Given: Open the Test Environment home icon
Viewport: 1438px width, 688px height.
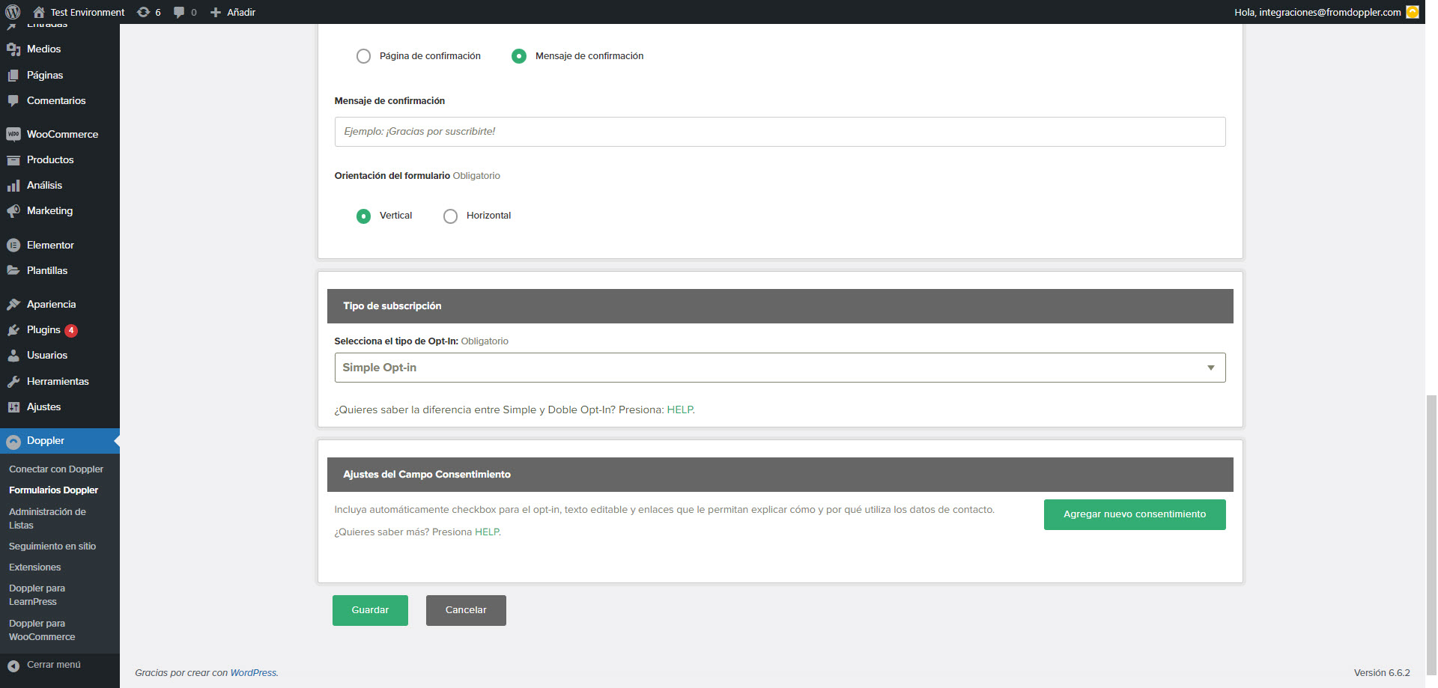Looking at the screenshot, I should pyautogui.click(x=39, y=12).
